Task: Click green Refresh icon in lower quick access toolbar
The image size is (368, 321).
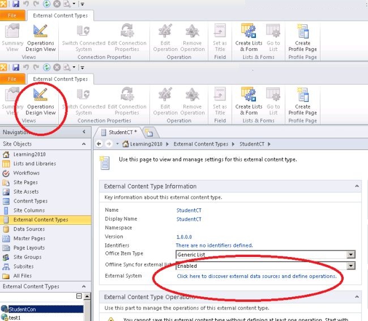Action: pyautogui.click(x=46, y=67)
